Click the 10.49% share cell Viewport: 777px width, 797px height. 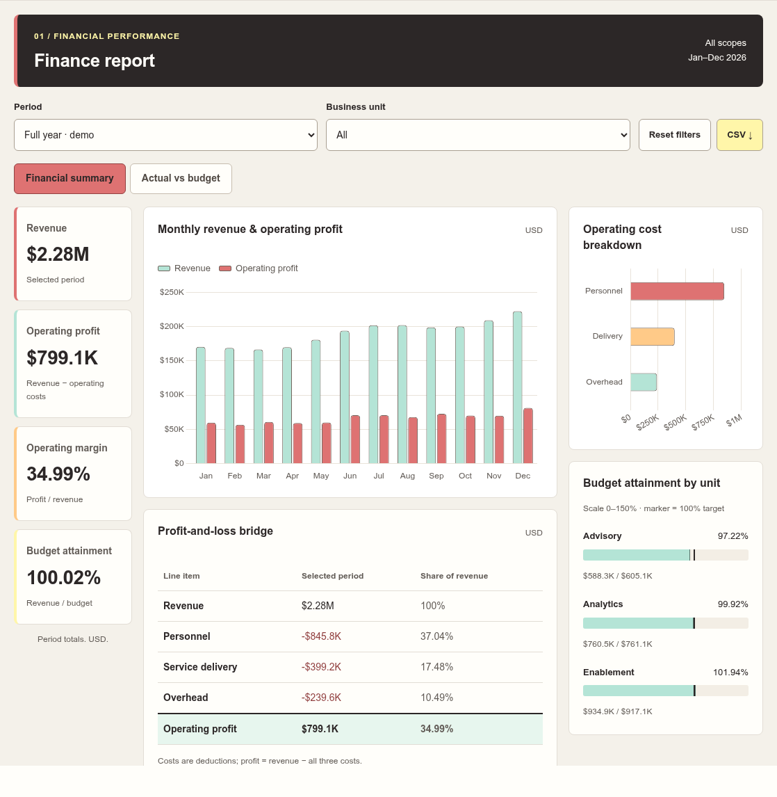coord(436,698)
